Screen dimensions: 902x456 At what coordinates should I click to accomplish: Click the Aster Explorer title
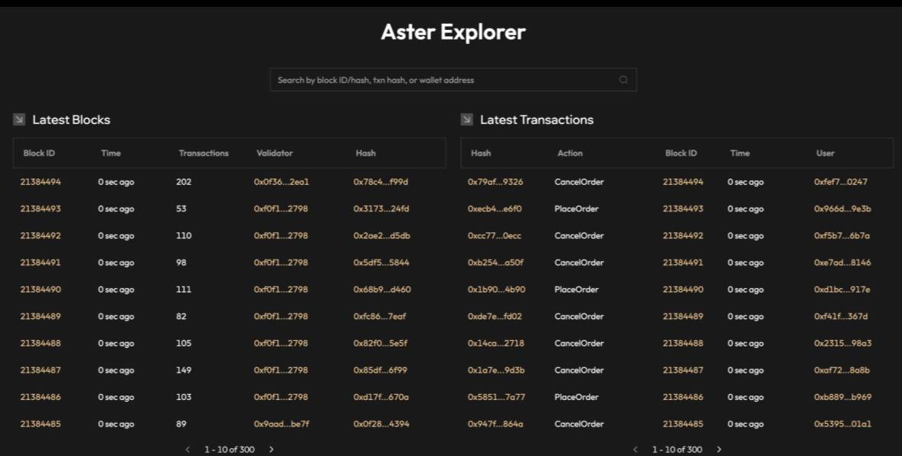(x=453, y=31)
